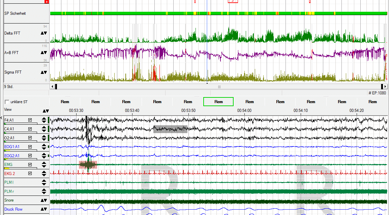The image size is (389, 215).
Task: Click the 00:53:50 time label
Action: coord(188,111)
